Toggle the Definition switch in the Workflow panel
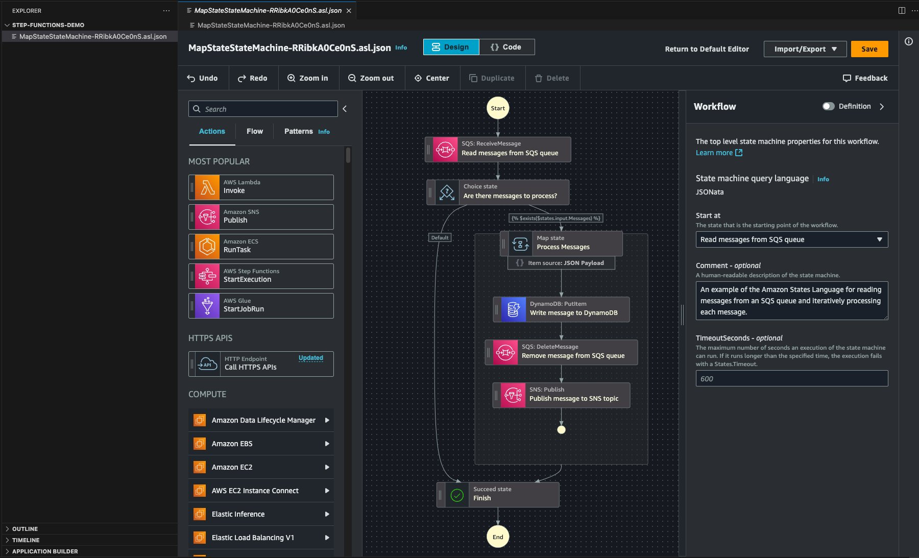The height and width of the screenshot is (558, 919). click(829, 106)
